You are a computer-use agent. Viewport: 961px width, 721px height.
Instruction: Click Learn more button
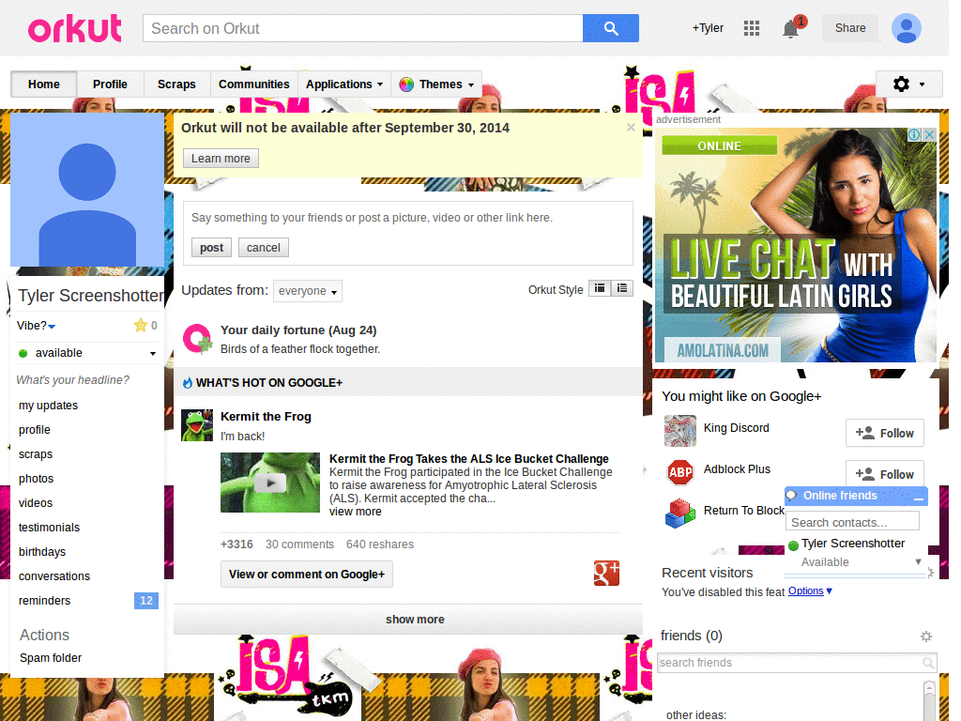pos(221,158)
